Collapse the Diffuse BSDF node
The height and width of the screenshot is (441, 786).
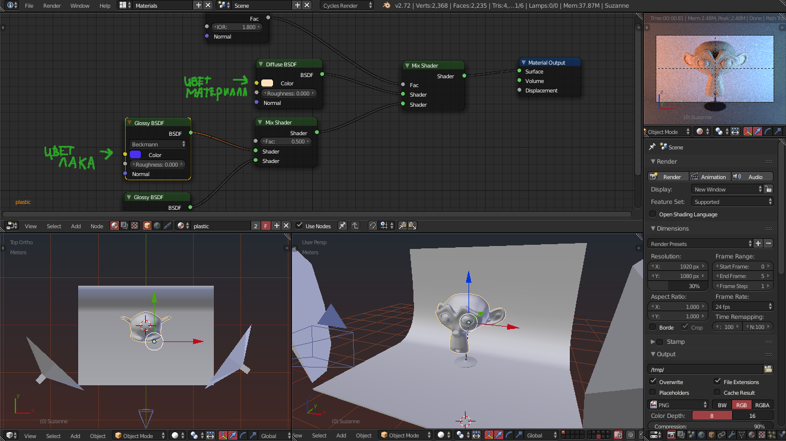click(x=261, y=64)
